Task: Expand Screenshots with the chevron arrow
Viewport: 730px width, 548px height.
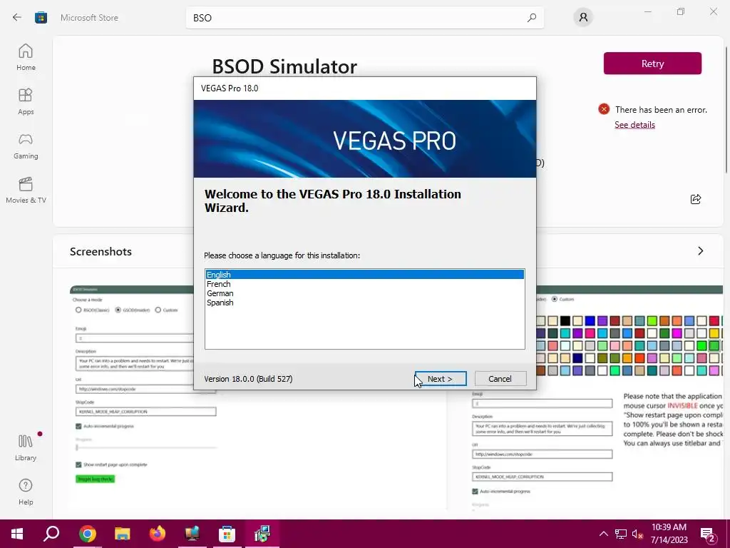Action: pyautogui.click(x=700, y=251)
